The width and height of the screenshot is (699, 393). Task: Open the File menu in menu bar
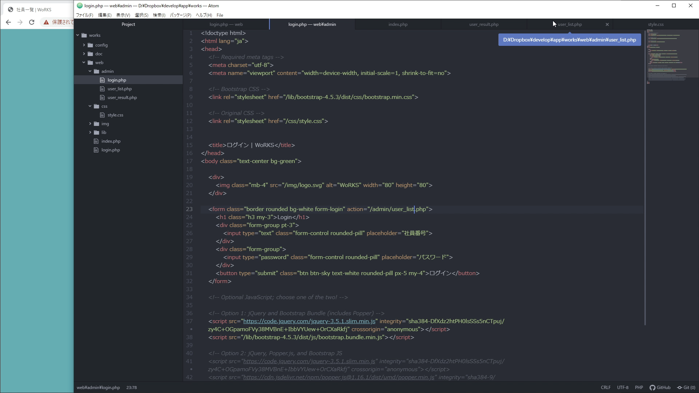click(220, 15)
